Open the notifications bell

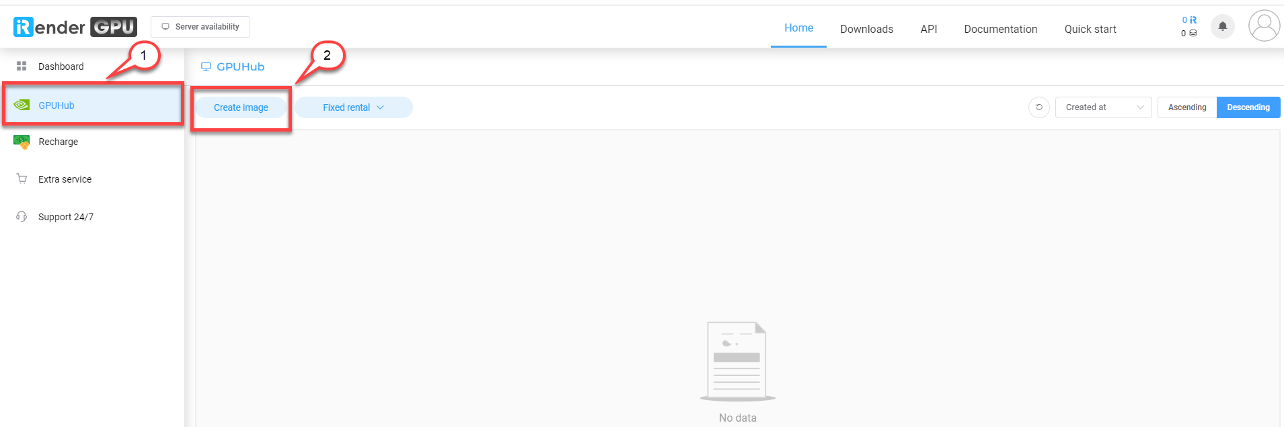1222,27
